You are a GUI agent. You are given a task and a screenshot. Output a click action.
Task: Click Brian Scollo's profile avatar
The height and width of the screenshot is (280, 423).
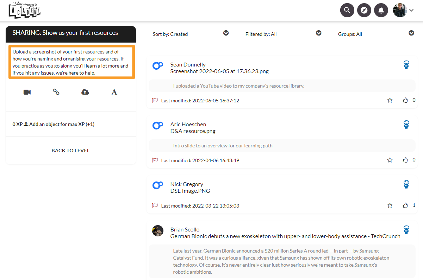158,231
